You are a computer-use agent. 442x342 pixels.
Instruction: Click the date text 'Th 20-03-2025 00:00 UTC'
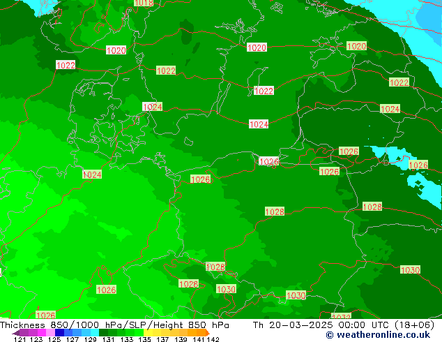[x=321, y=325]
